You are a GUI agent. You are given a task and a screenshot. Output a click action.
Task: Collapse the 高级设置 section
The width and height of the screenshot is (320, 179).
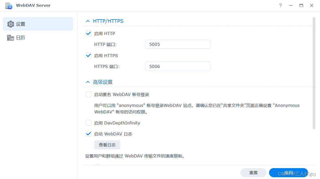point(88,82)
